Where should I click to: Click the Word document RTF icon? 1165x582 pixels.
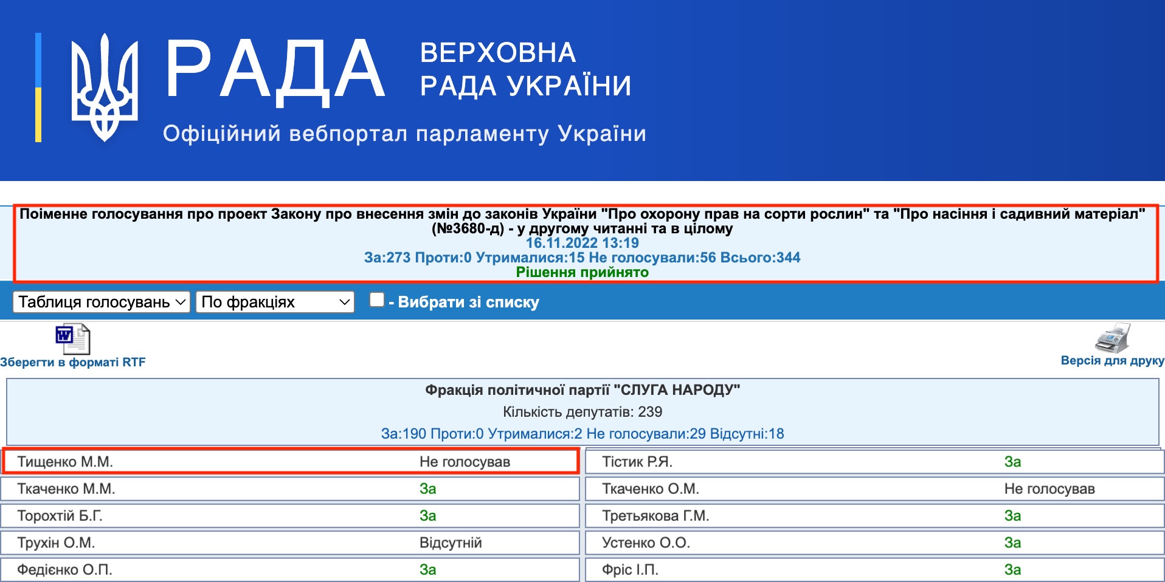(x=73, y=339)
